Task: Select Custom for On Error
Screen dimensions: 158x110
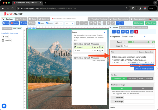Action: tap(149, 79)
